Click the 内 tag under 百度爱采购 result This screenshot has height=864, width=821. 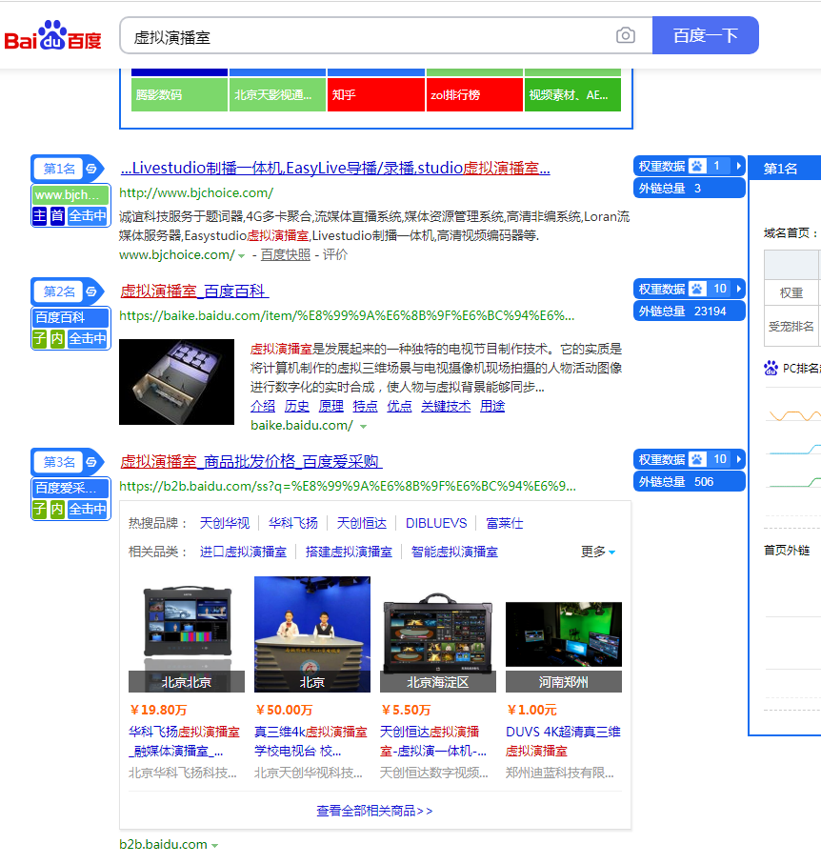57,509
